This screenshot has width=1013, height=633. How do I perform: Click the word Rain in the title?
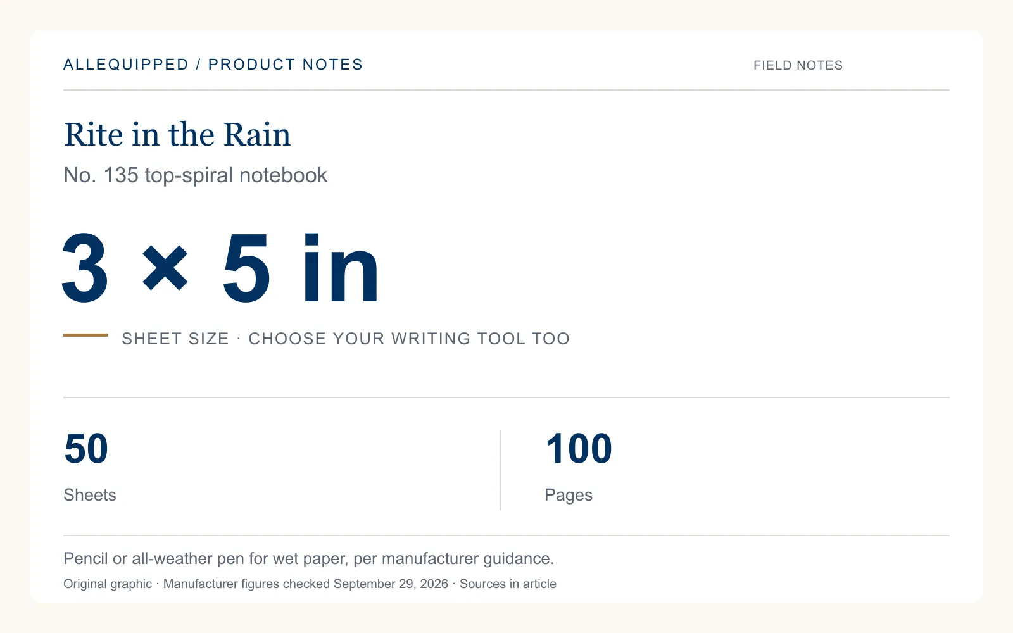pos(257,134)
